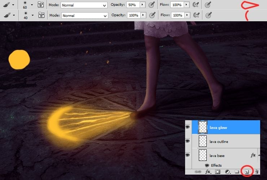Open brush panel toggle in top options row
The width and height of the screenshot is (267, 180).
click(x=41, y=5)
